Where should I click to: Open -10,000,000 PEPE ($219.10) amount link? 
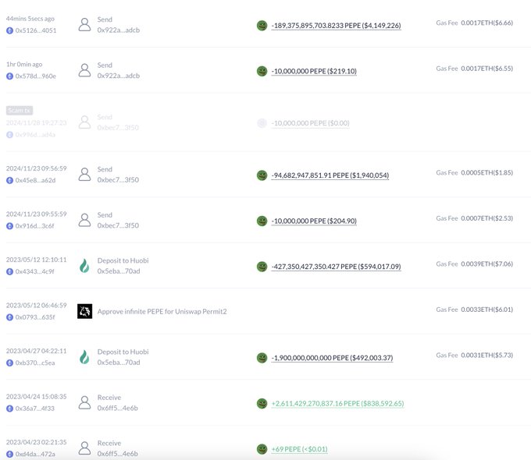(x=314, y=72)
